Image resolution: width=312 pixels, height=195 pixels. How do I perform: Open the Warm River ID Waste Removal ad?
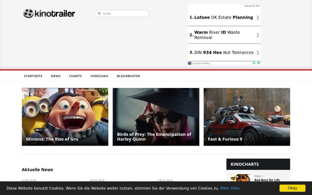tap(217, 35)
